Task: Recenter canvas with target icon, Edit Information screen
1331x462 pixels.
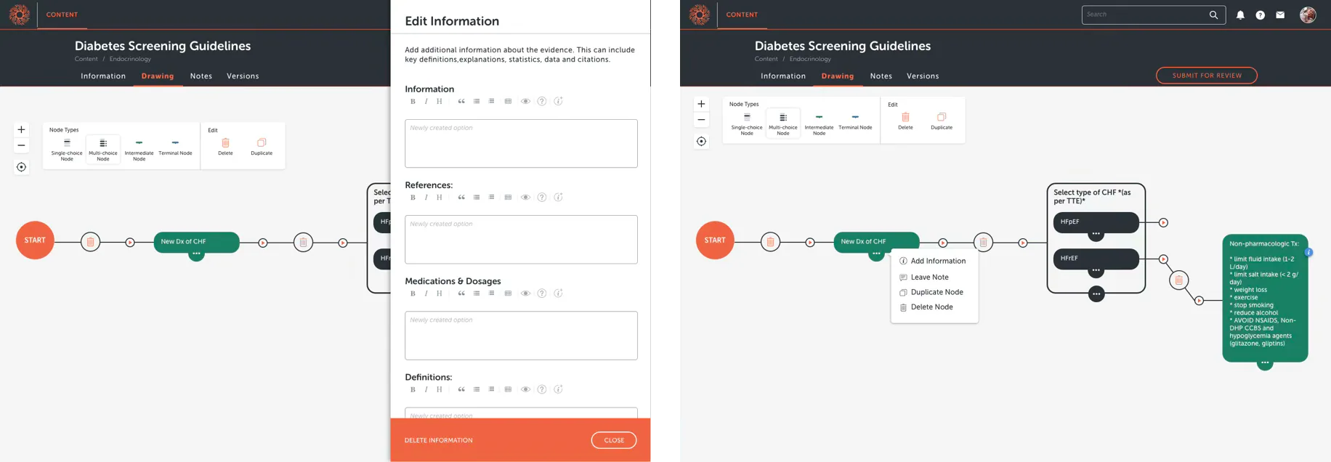Action: tap(21, 167)
